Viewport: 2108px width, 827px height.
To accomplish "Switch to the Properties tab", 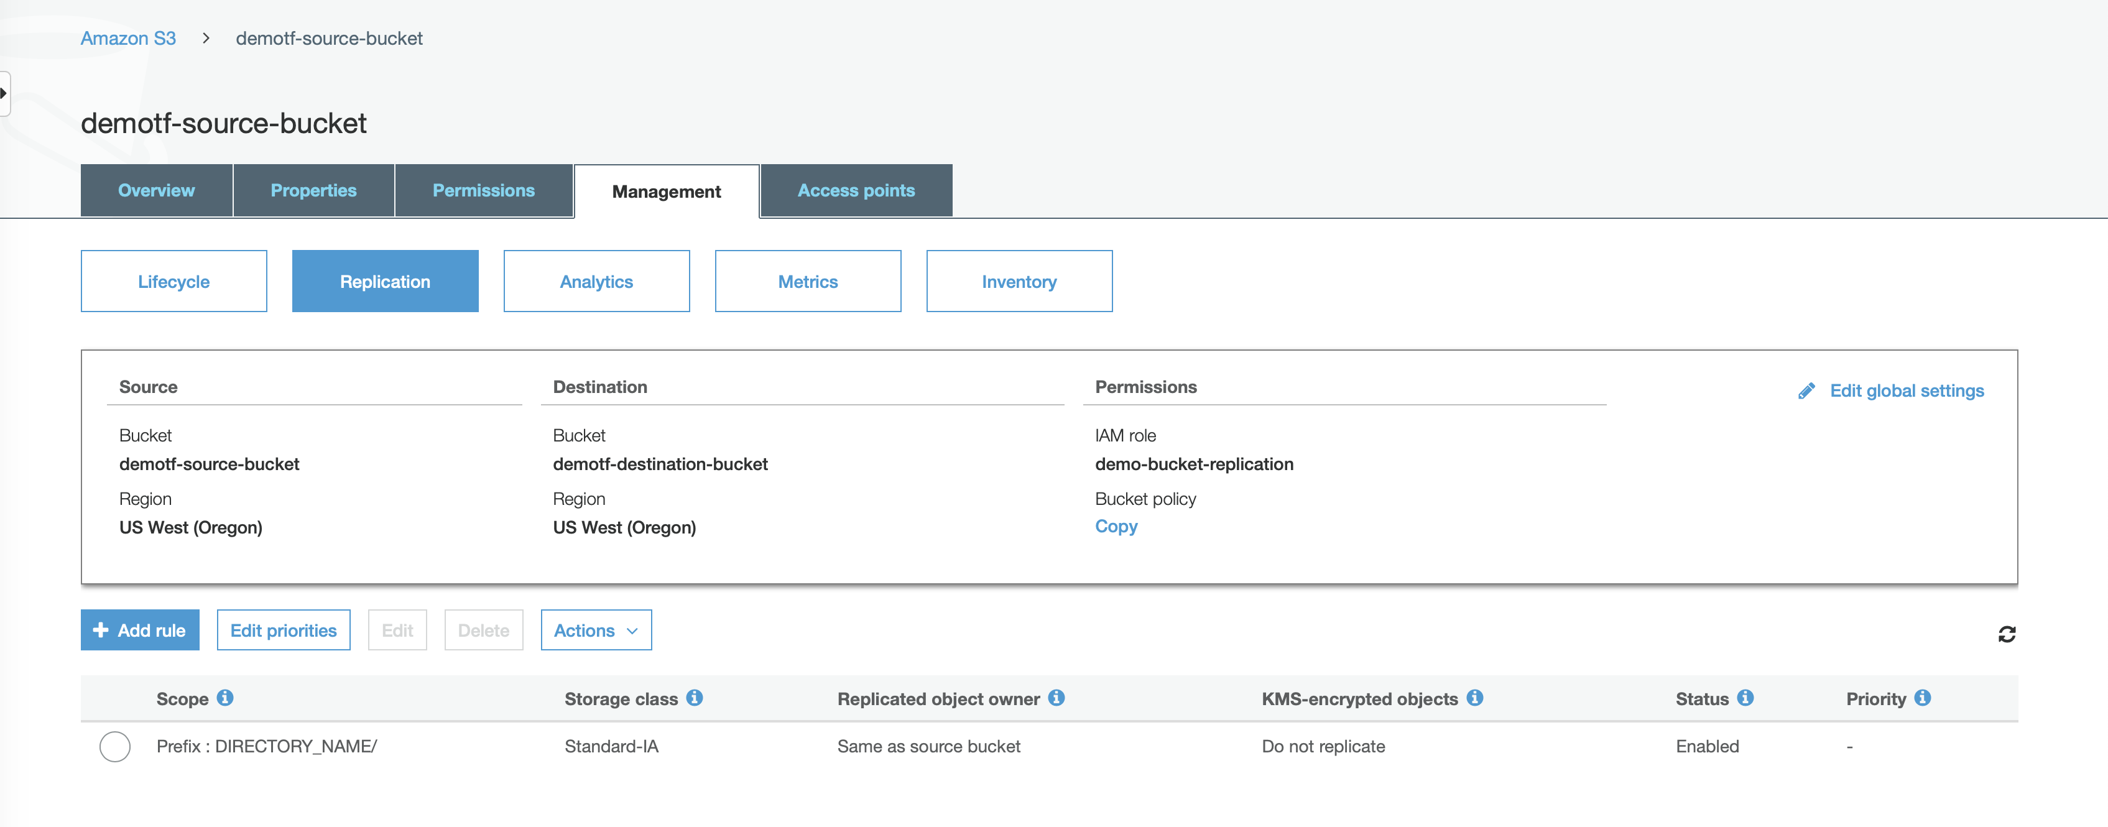I will pos(313,191).
